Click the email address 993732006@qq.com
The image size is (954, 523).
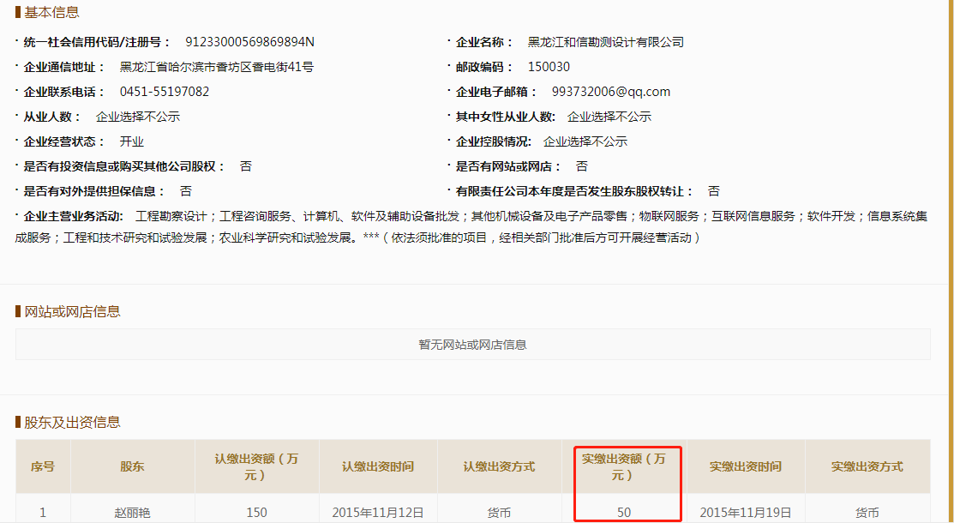click(610, 92)
